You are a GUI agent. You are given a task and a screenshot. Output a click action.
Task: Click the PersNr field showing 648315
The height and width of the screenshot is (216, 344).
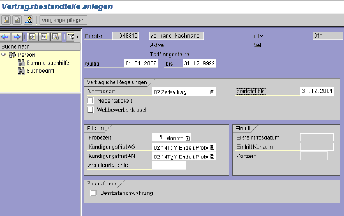pos(125,36)
